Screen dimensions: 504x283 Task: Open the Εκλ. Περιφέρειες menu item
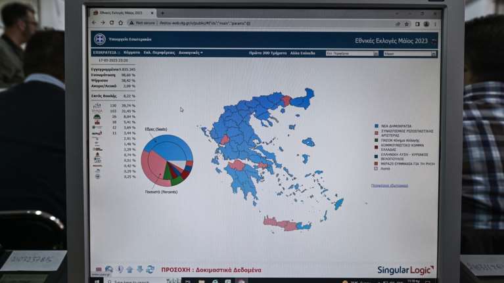point(160,53)
